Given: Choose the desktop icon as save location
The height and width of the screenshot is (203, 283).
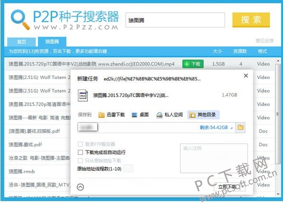Looking at the screenshot, I should click(134, 115).
